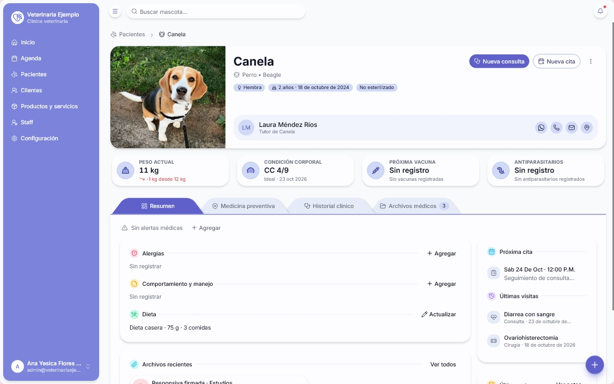614x384 pixels.
Task: Open Canela's beagle profile photo
Action: coord(168,97)
